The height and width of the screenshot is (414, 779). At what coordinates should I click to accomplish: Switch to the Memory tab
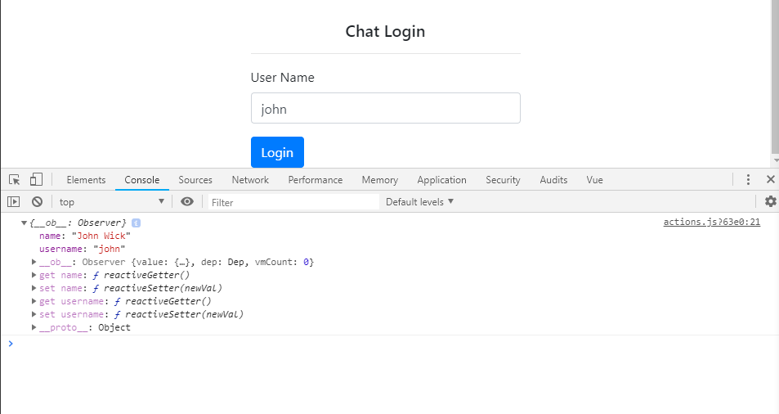[x=380, y=180]
